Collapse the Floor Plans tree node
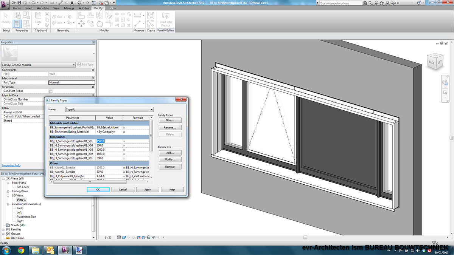Image resolution: width=454 pixels, height=255 pixels. point(8,183)
